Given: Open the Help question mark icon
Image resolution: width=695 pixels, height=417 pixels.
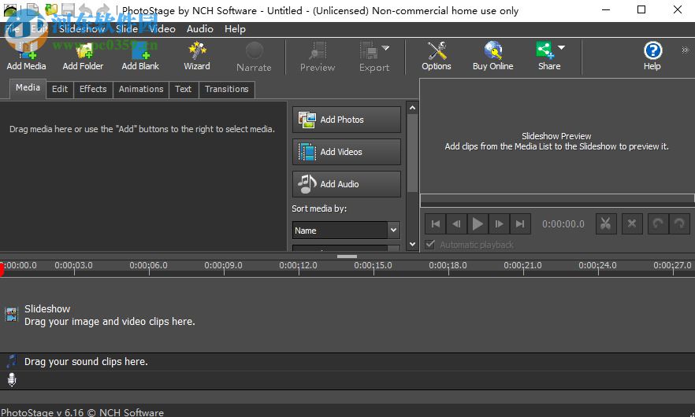Looking at the screenshot, I should click(652, 56).
